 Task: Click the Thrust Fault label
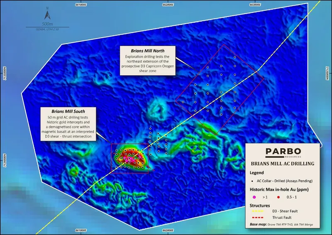pyautogui.click(x=282, y=218)
